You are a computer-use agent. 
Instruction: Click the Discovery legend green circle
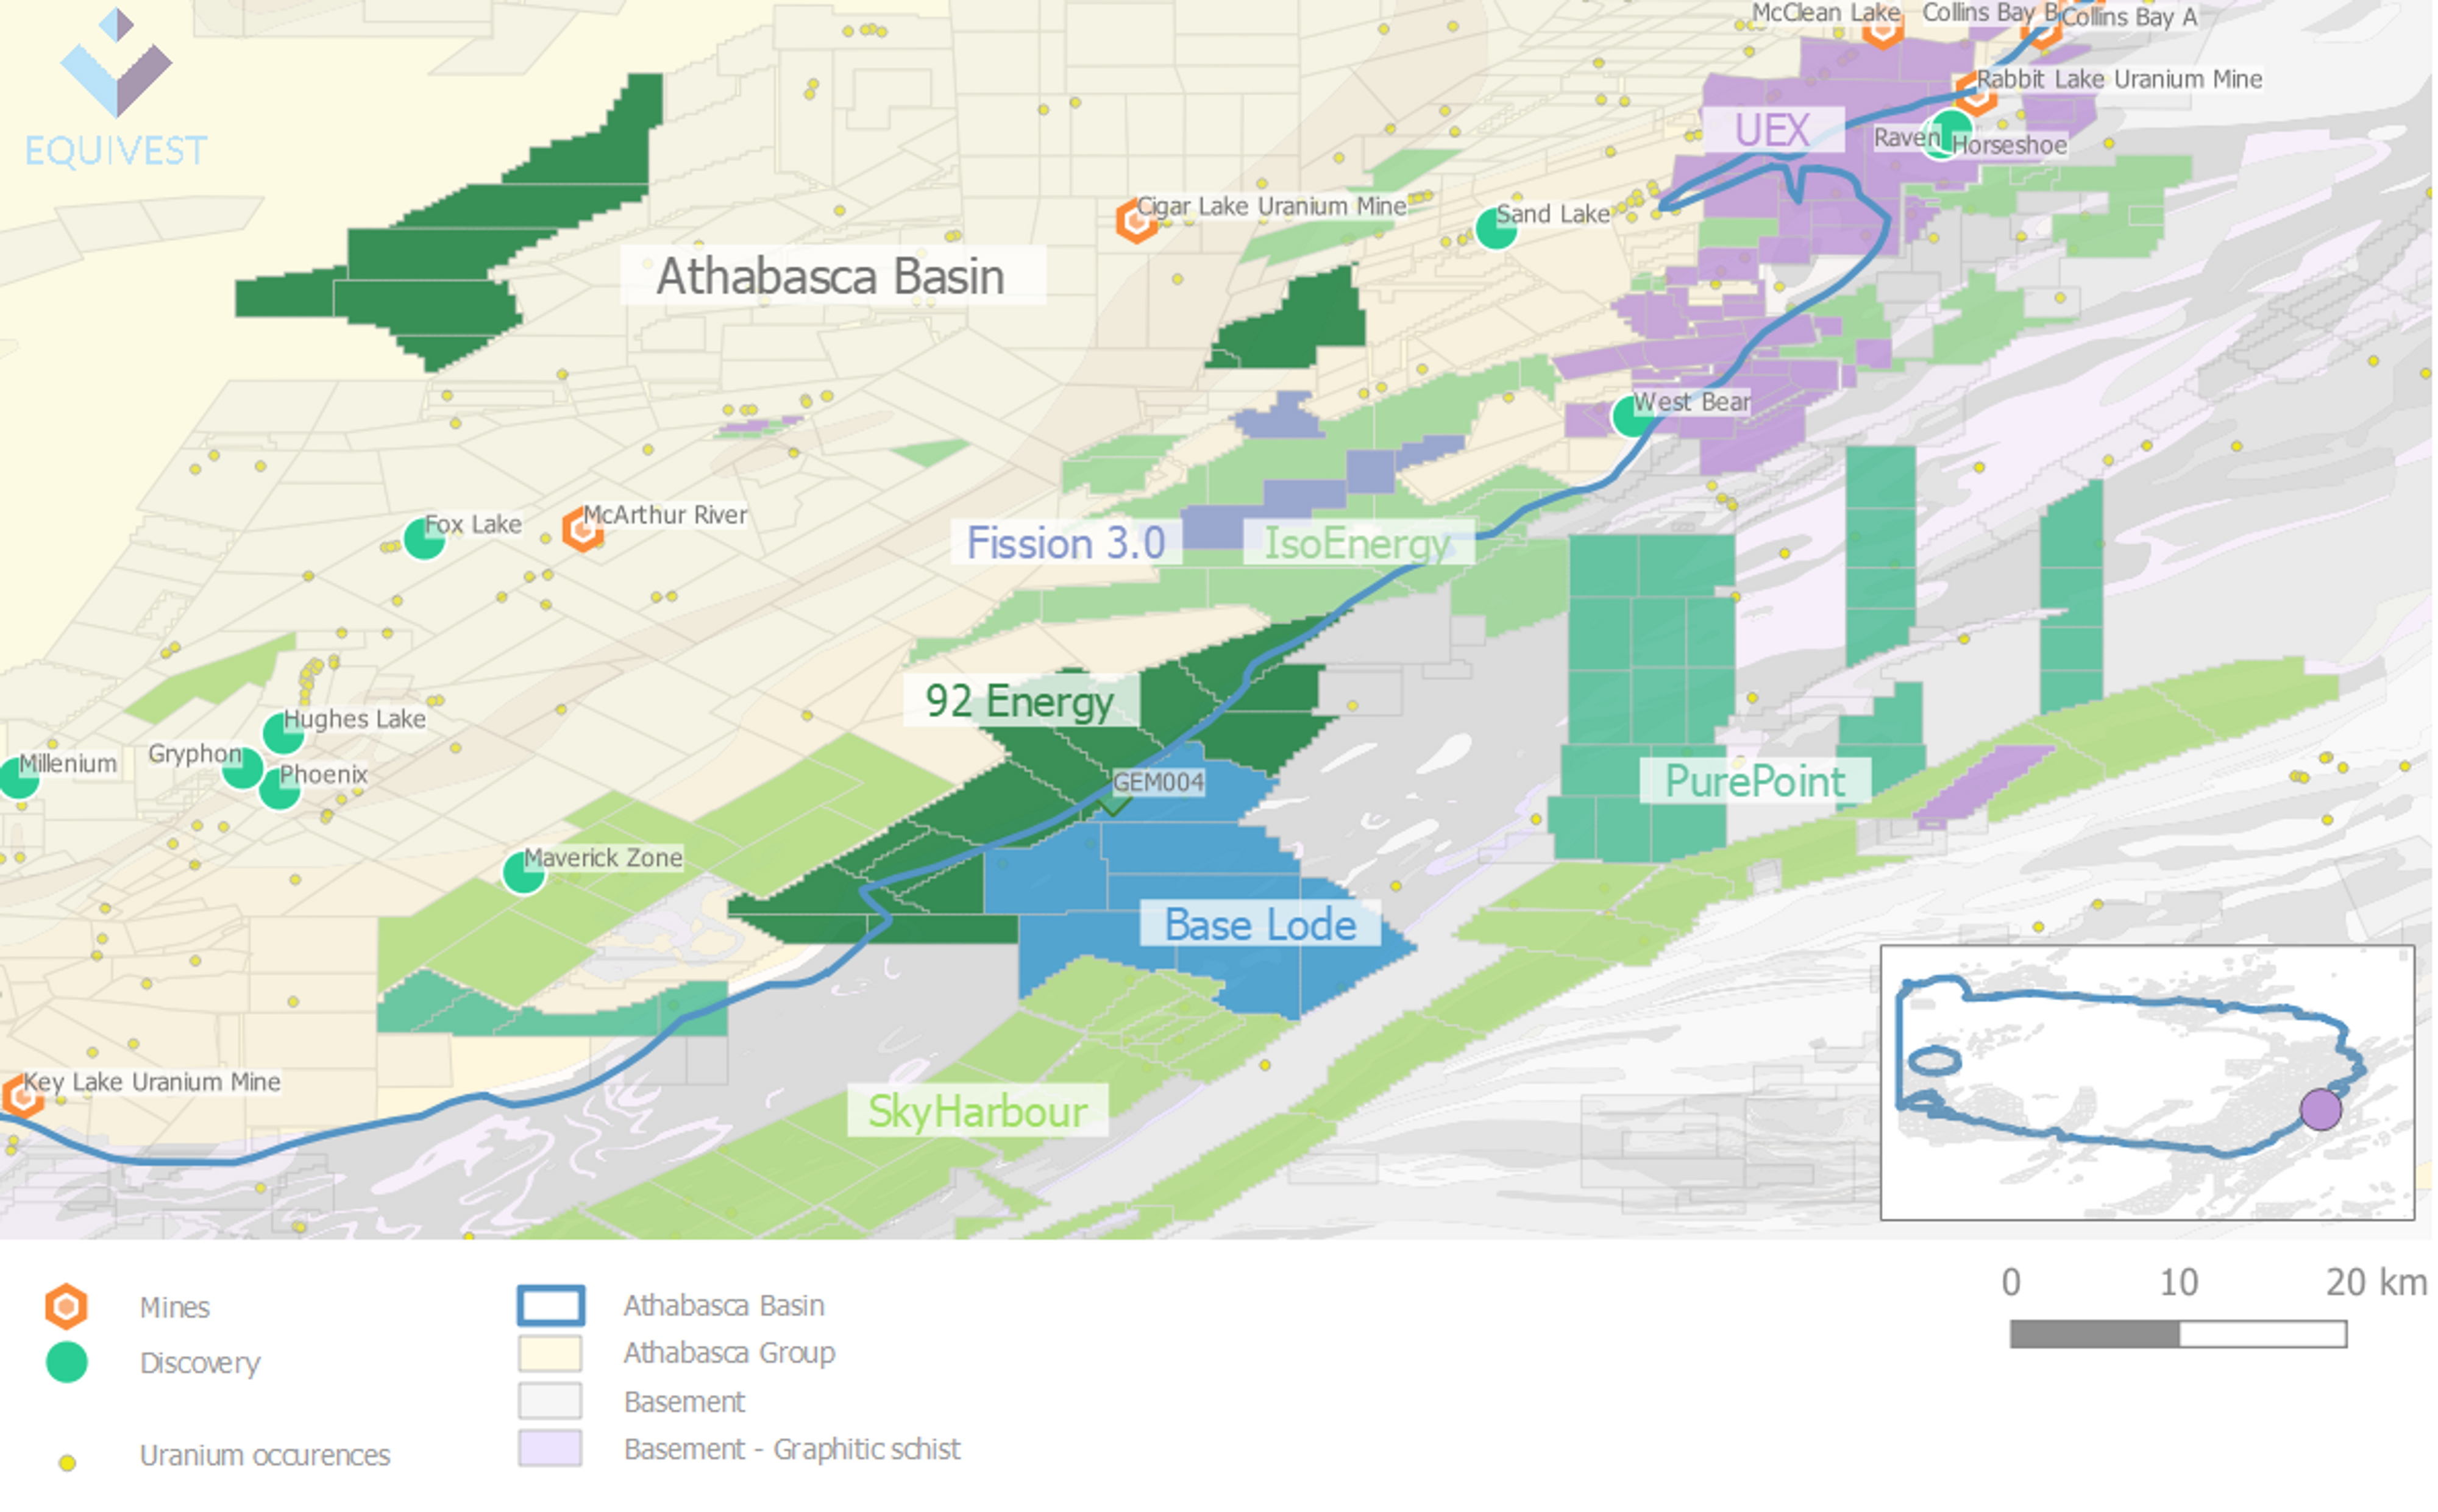tap(66, 1362)
